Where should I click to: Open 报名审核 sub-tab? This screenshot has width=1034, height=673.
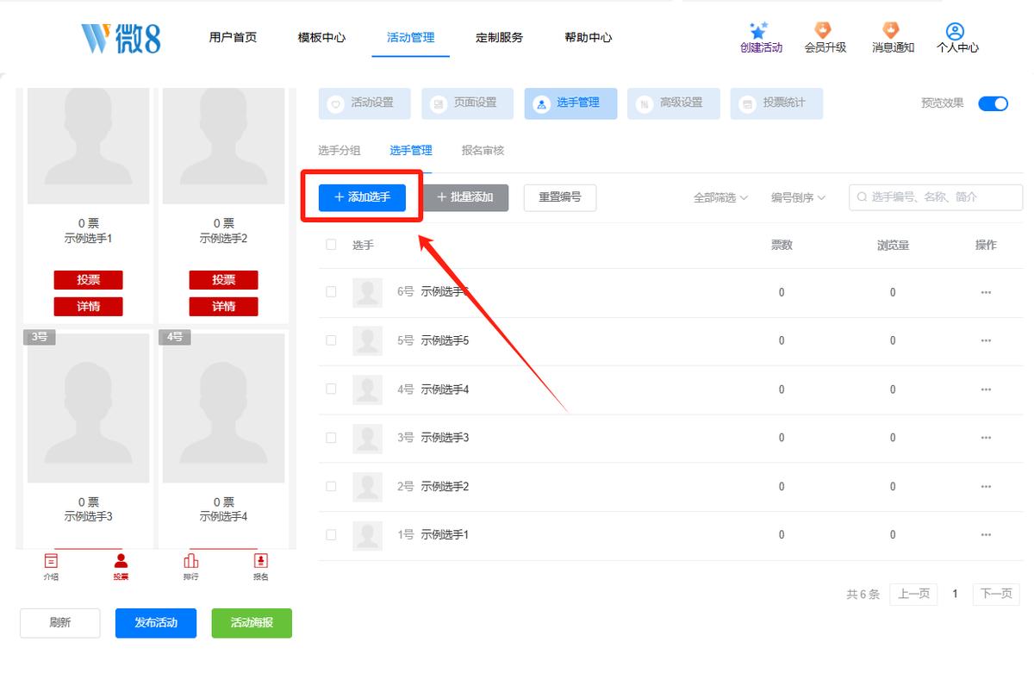483,151
